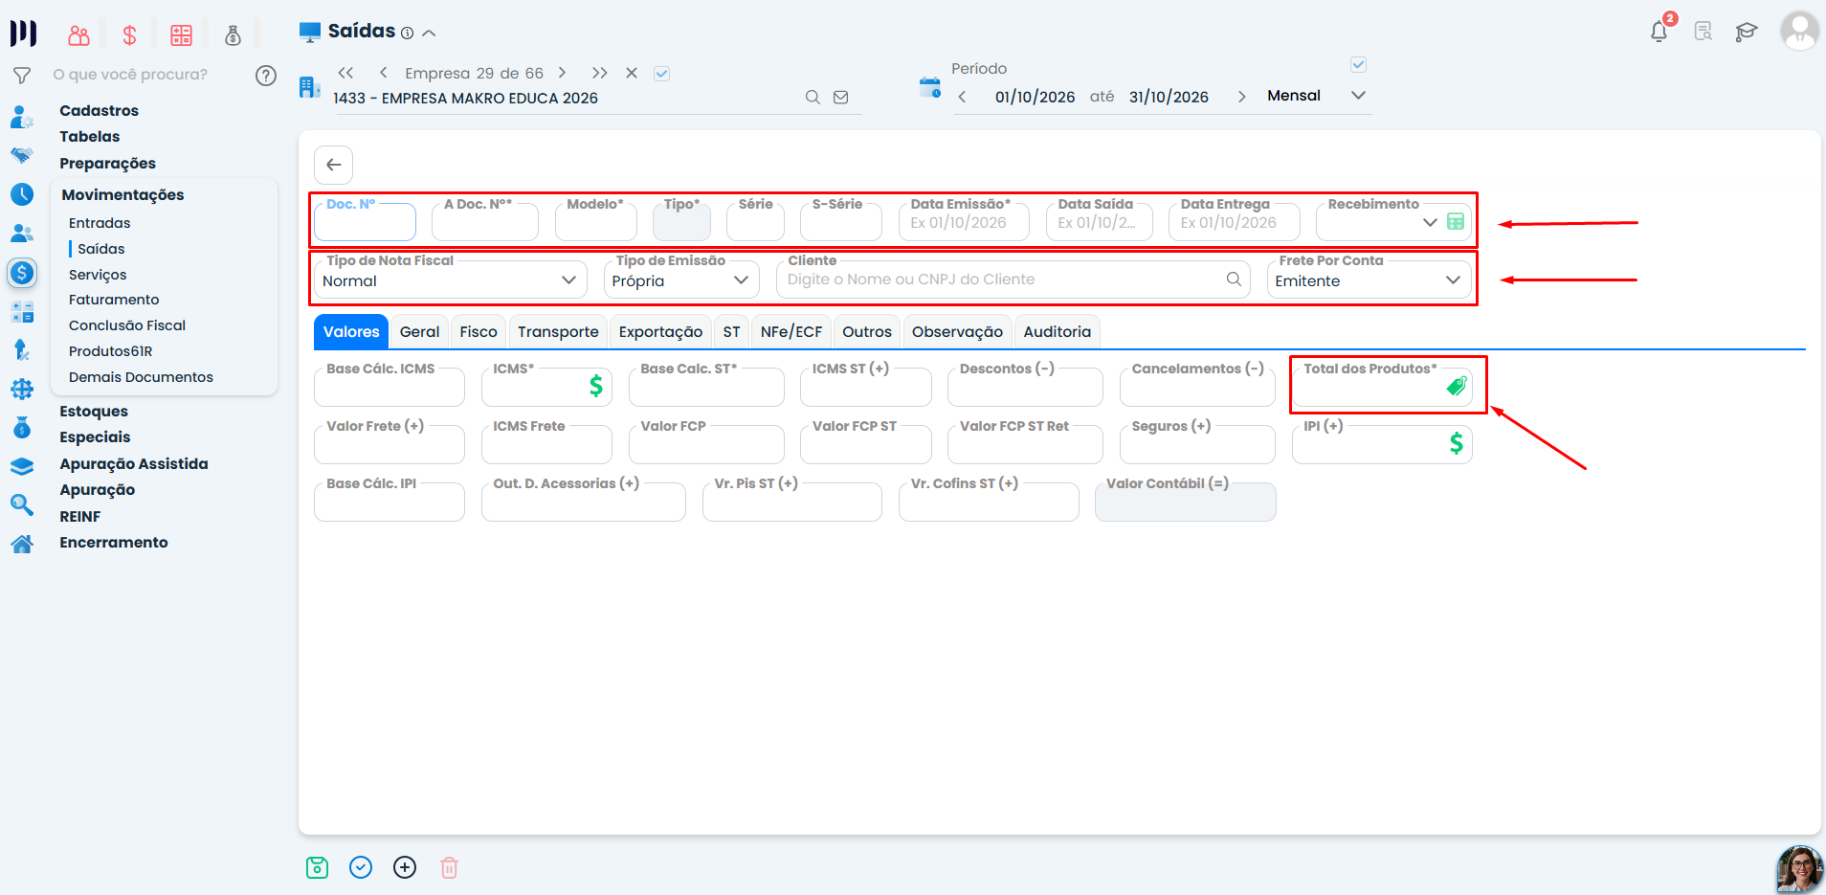Toggle the checkbox above the Mensal selector
This screenshot has width=1826, height=895.
[x=1358, y=65]
